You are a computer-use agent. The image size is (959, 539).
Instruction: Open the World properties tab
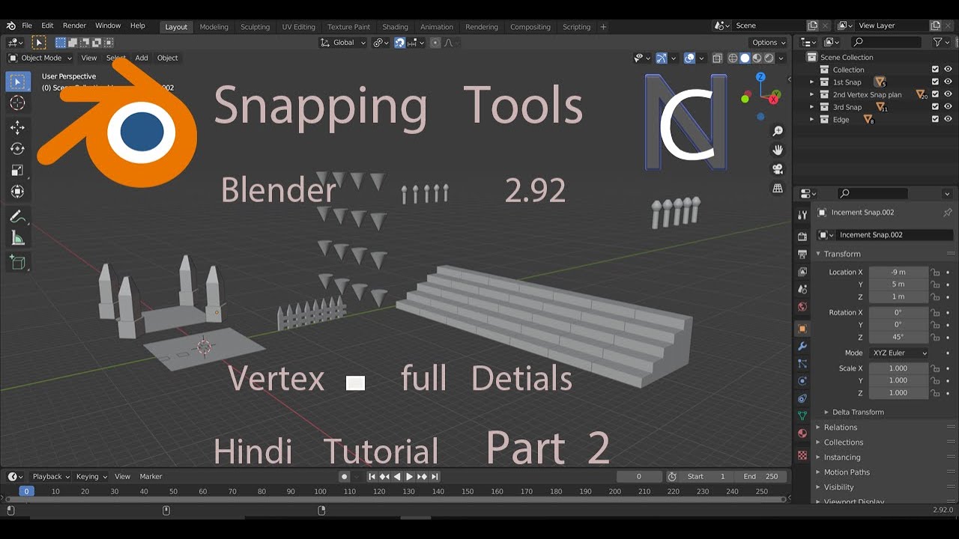tap(802, 307)
